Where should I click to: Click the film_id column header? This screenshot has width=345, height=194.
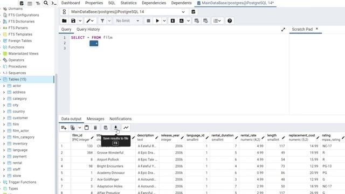tap(82, 137)
